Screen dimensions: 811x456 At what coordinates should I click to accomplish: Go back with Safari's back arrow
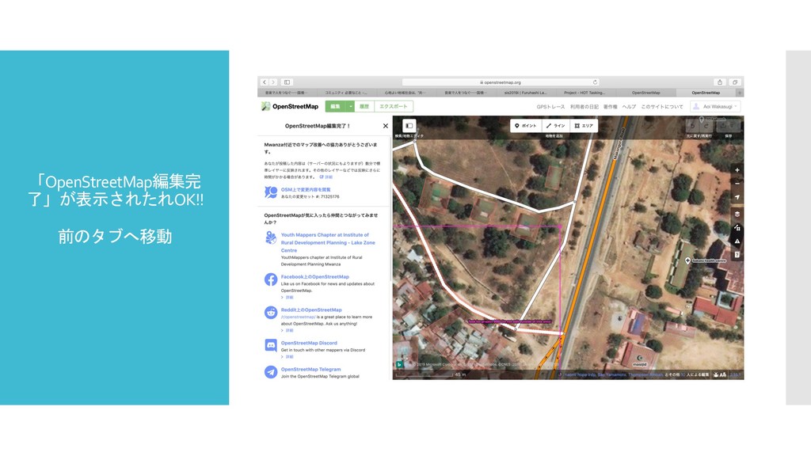(265, 82)
